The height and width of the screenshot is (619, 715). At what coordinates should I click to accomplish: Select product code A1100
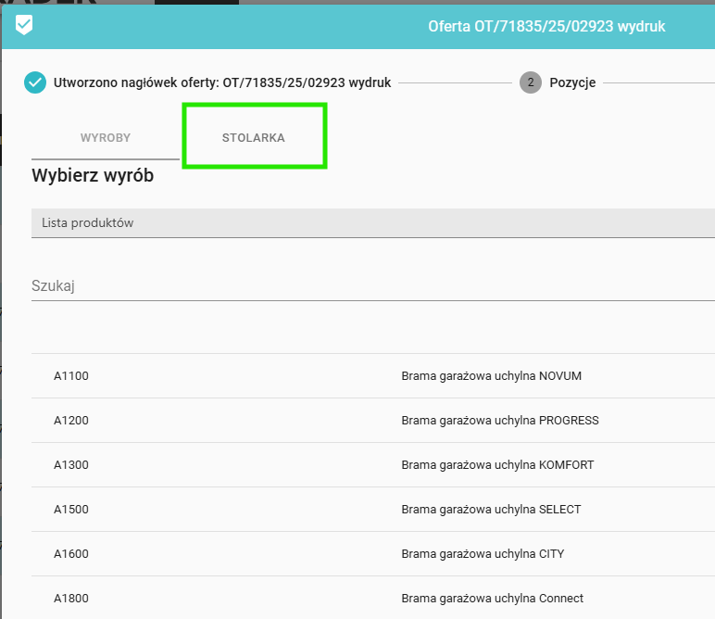[x=71, y=376]
